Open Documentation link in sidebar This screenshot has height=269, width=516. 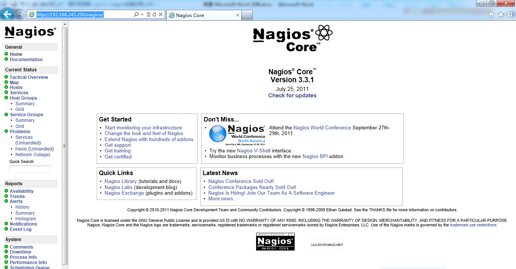pos(26,60)
